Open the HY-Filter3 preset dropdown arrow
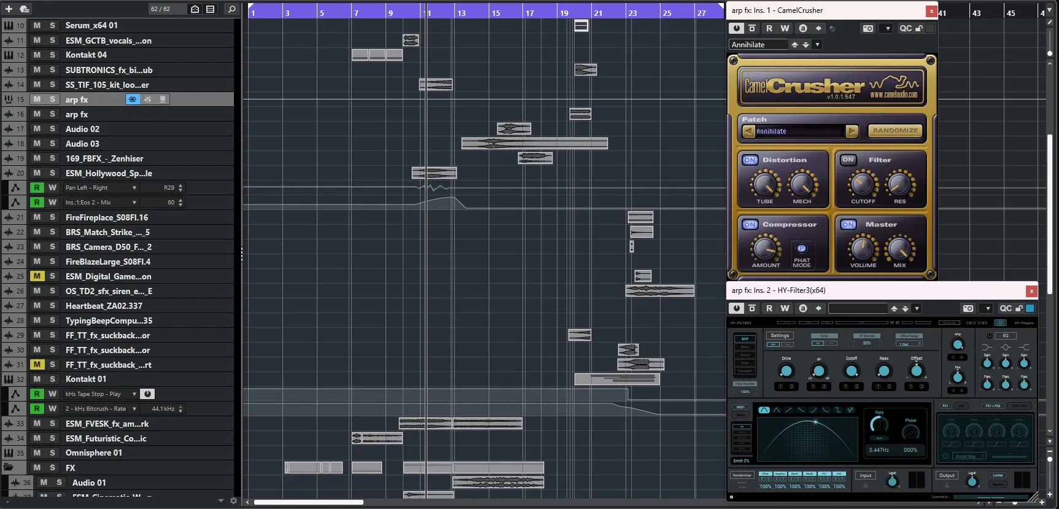Viewport: 1059px width, 509px height. pos(917,308)
